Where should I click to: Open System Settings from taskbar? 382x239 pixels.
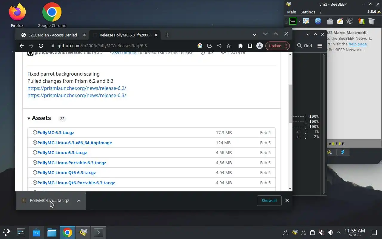pos(21,232)
